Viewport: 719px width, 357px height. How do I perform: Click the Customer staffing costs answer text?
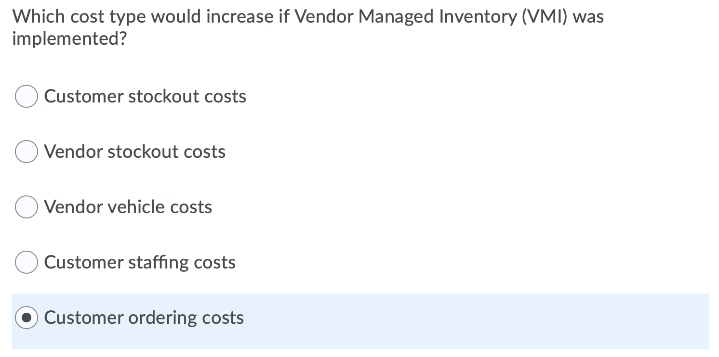[x=139, y=262]
